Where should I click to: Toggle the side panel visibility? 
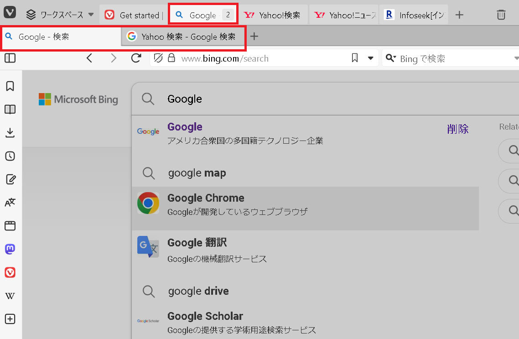(10, 58)
